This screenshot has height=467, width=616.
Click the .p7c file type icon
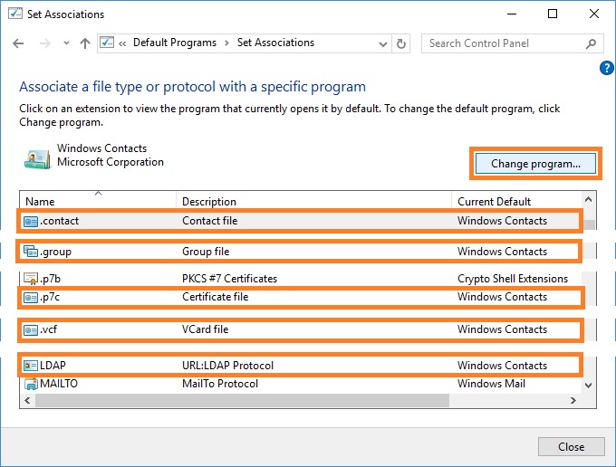31,298
